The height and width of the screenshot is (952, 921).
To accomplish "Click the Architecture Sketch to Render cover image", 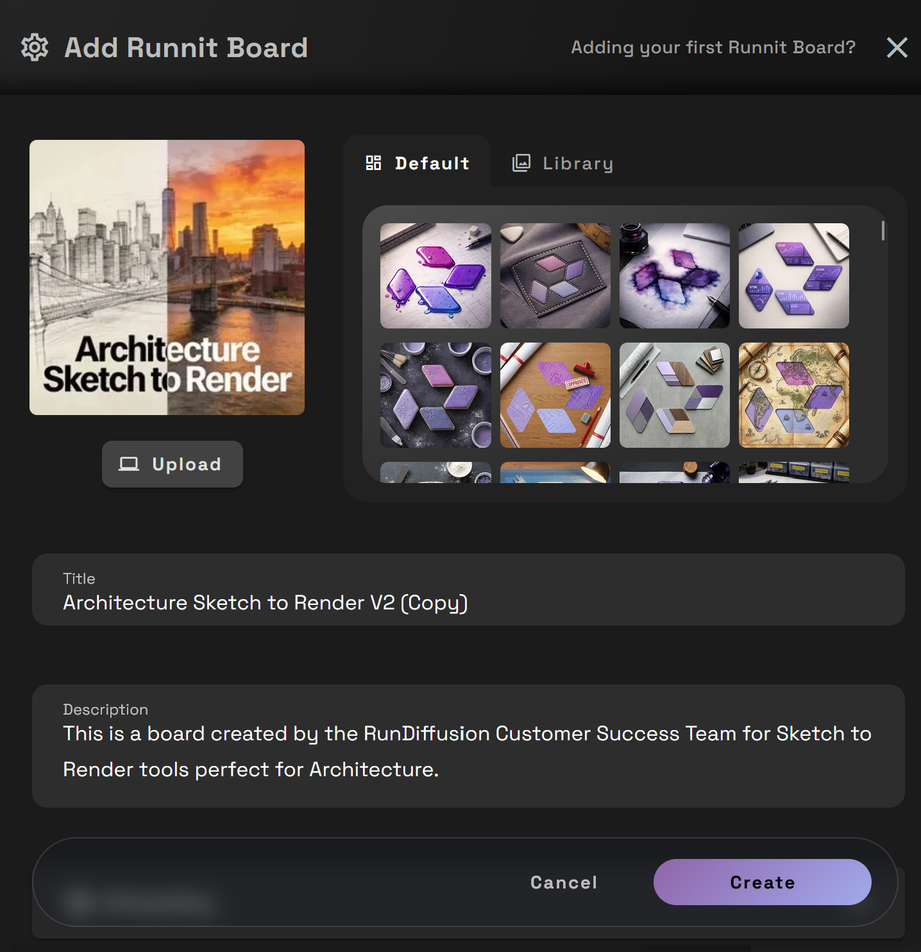I will 167,277.
